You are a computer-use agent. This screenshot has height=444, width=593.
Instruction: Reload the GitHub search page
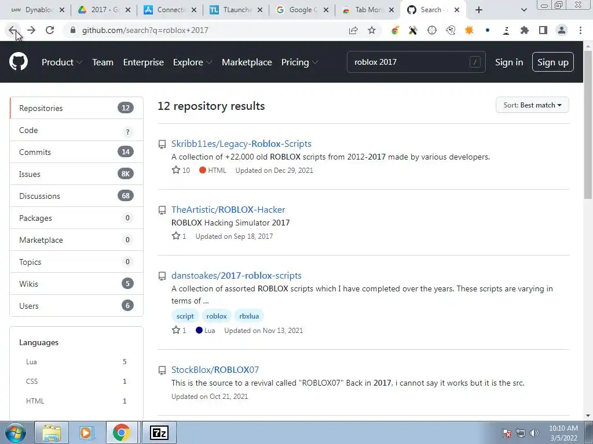click(x=50, y=30)
